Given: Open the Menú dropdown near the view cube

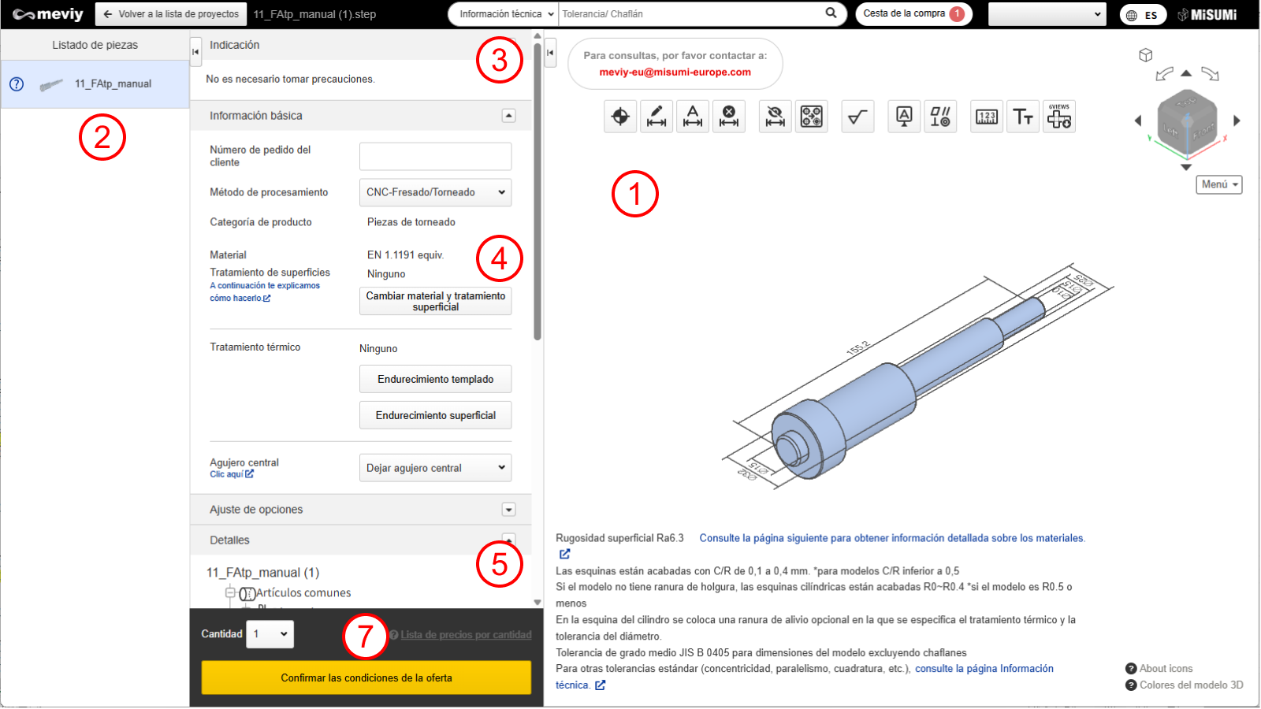Looking at the screenshot, I should 1218,184.
